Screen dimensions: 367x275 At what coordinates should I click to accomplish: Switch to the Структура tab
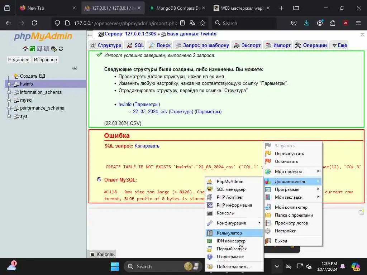[106, 45]
